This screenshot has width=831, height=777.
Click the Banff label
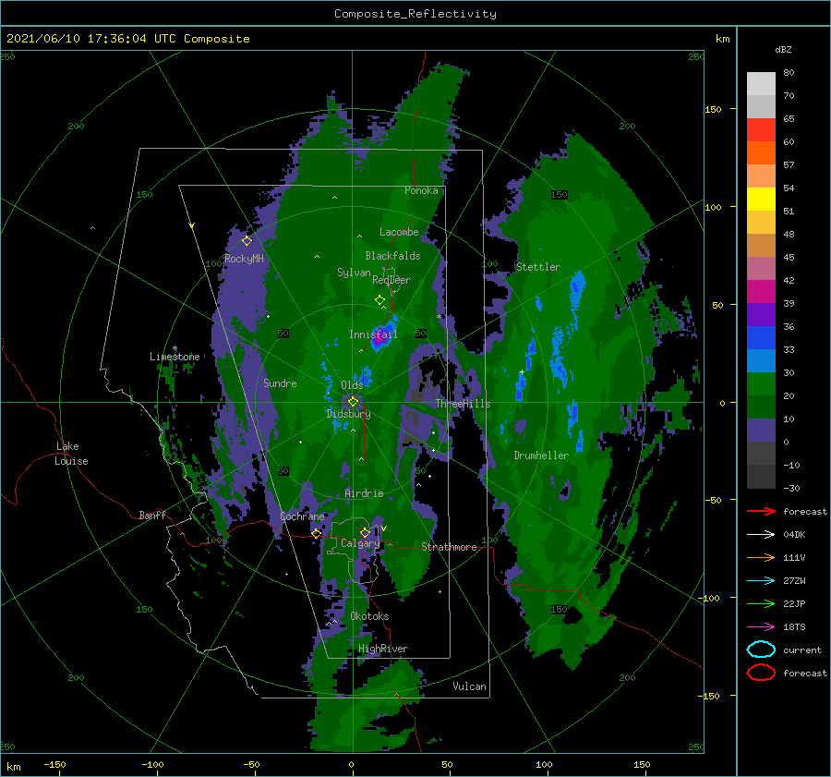click(x=152, y=515)
